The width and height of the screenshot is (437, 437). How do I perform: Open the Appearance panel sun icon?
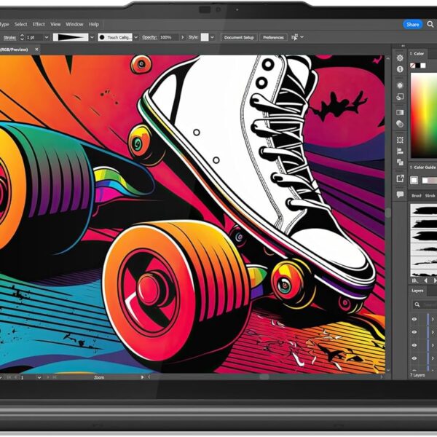pyautogui.click(x=400, y=85)
